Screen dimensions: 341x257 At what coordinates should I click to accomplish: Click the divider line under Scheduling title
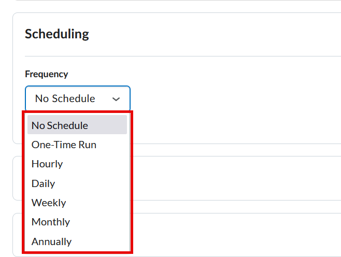coord(181,56)
